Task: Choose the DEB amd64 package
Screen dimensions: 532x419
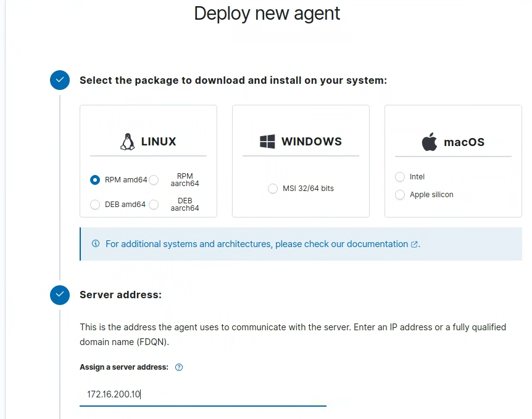Action: pyautogui.click(x=95, y=205)
